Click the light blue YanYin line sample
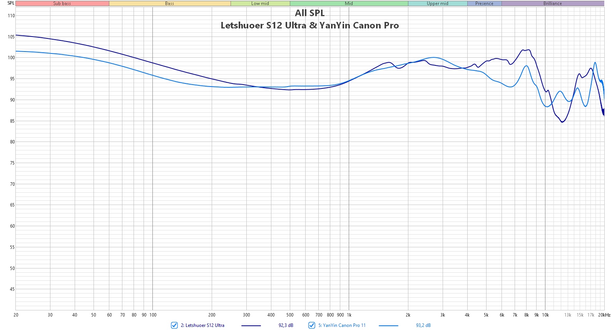612x330 pixels. pyautogui.click(x=388, y=326)
